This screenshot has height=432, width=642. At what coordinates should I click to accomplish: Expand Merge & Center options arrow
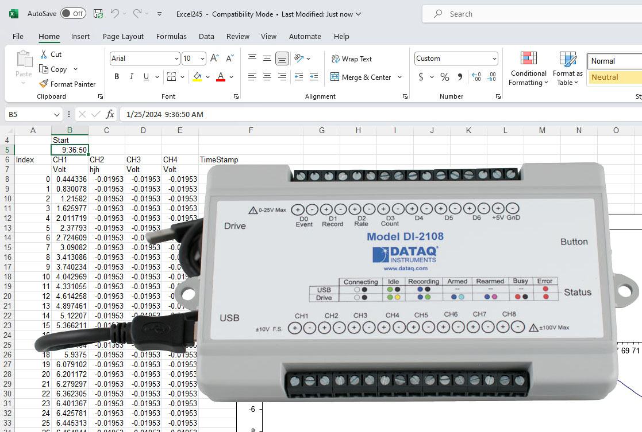pos(399,77)
